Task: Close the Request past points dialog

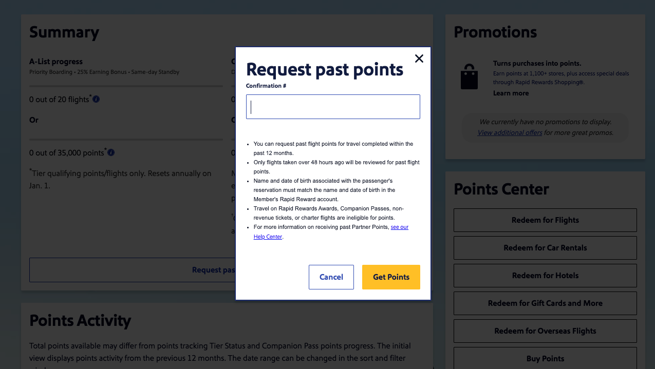Action: 419,59
